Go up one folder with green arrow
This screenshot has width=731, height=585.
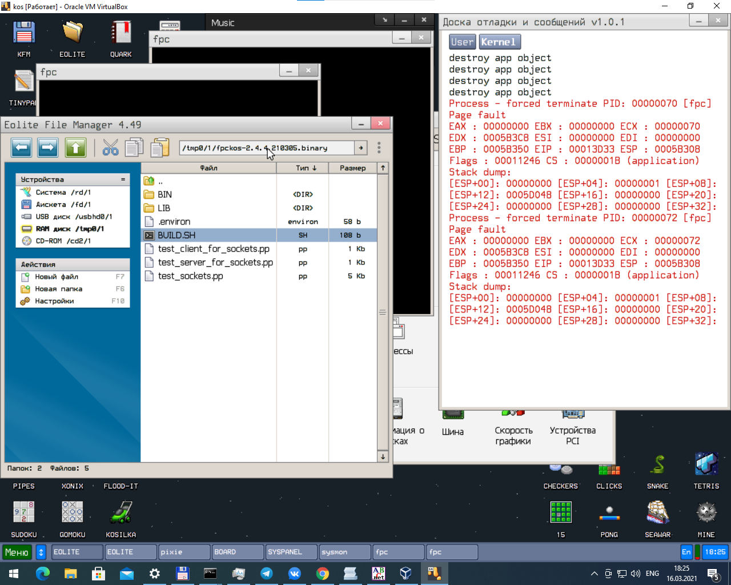75,148
